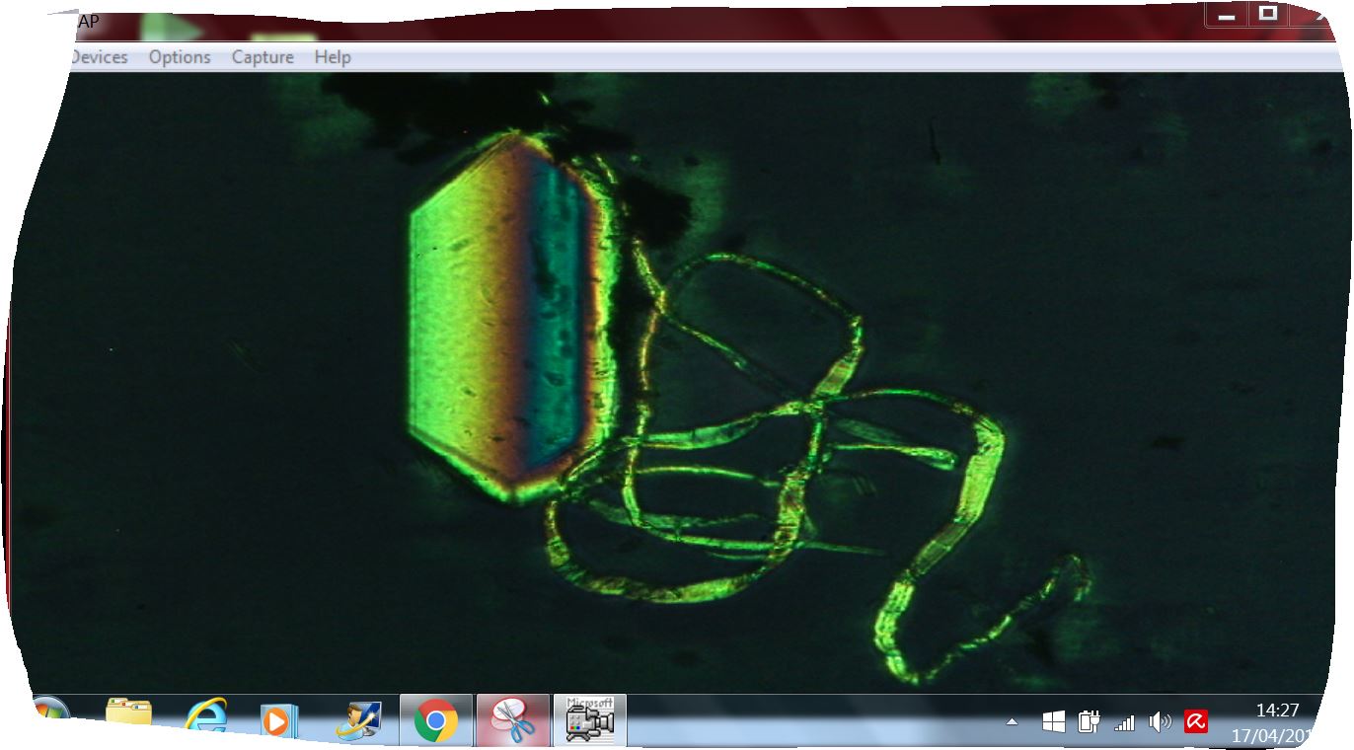The width and height of the screenshot is (1354, 750).
Task: Open the Options menu
Action: point(180,57)
